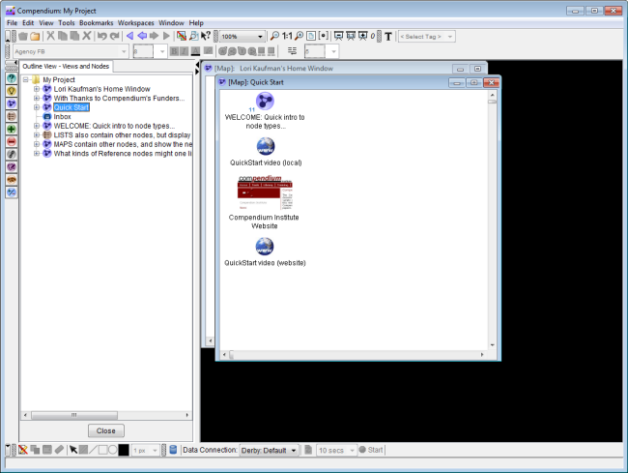Click the help pointer question mark icon

tap(206, 36)
